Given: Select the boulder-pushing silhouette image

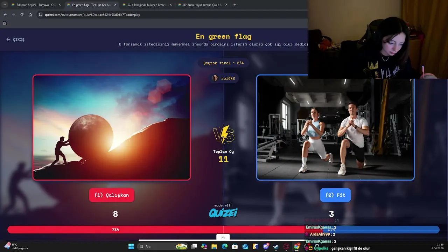Looking at the screenshot, I should (x=112, y=127).
